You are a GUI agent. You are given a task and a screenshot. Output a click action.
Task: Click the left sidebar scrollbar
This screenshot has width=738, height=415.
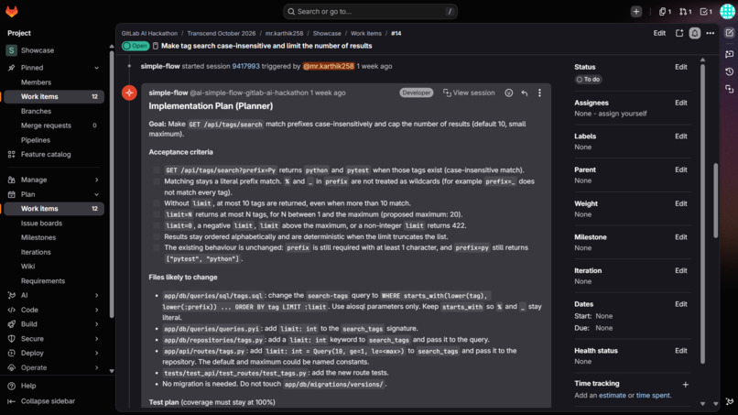pos(112,184)
